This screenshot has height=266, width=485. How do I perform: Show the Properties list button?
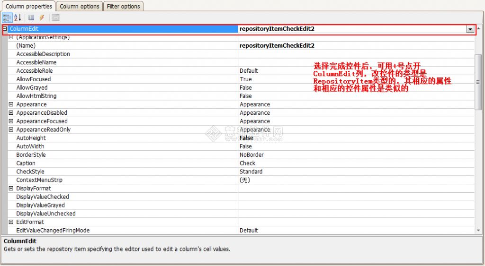coord(31,17)
